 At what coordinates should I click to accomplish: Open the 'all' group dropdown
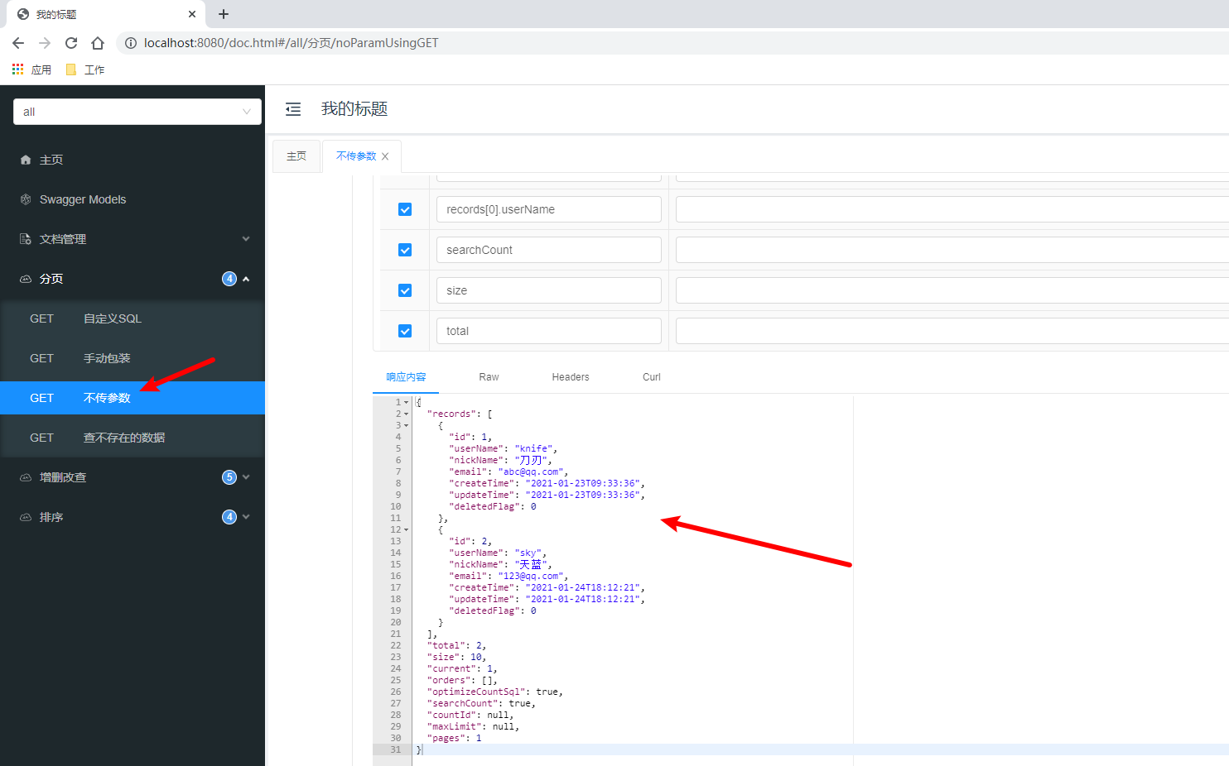(x=137, y=112)
